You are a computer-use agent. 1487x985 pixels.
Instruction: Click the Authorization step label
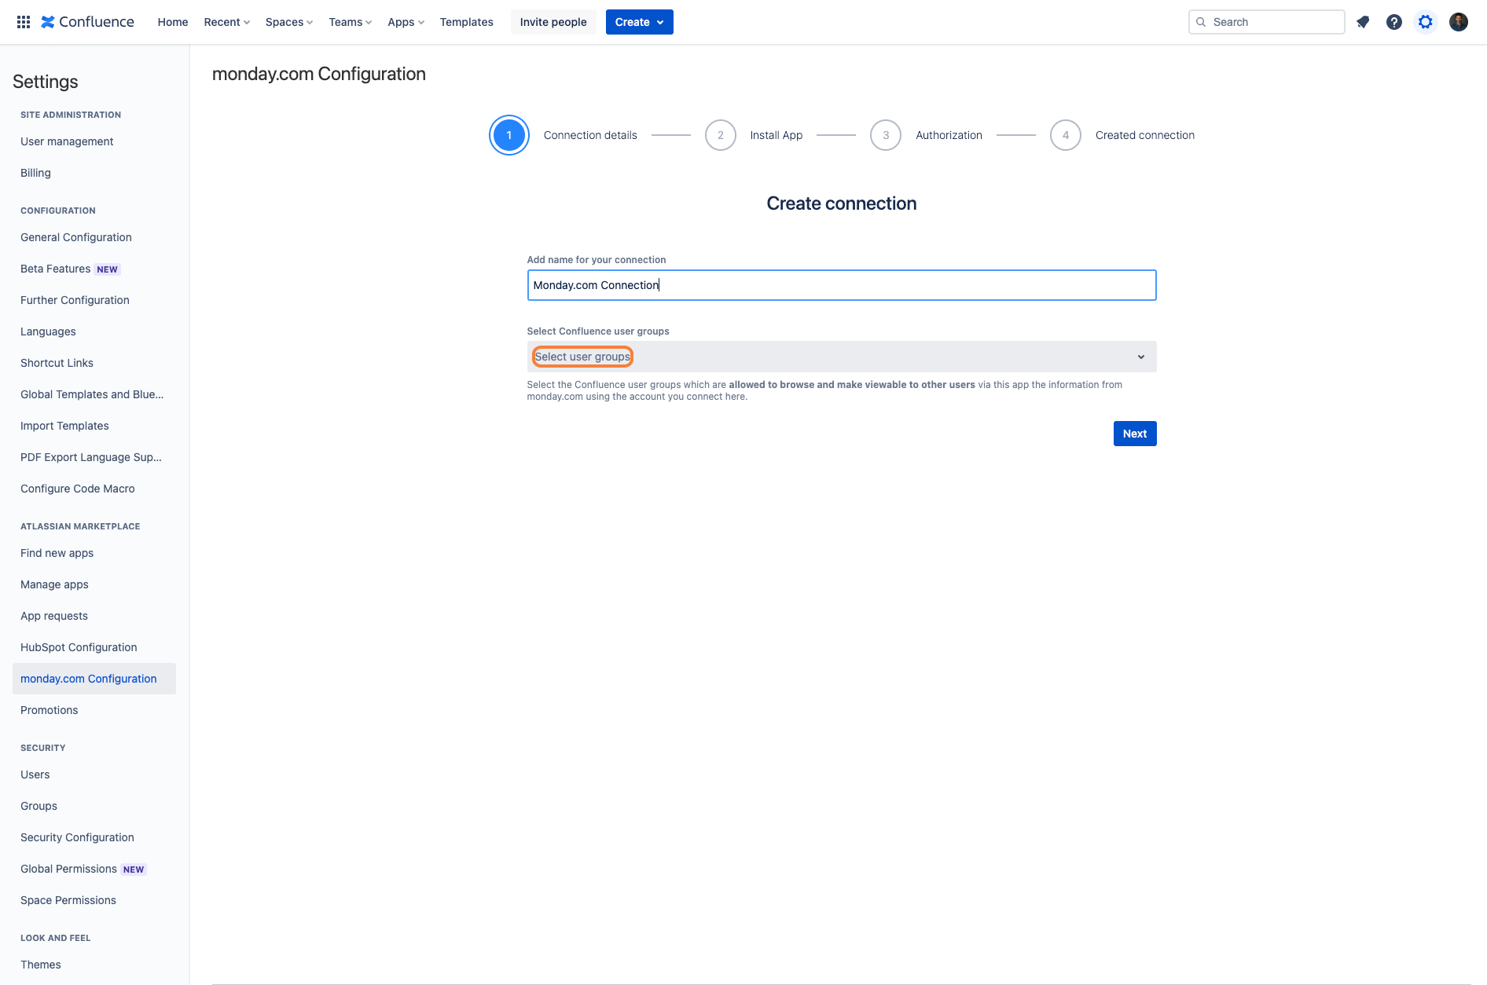[949, 135]
